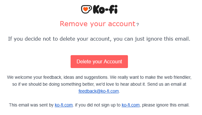This screenshot has width=202, height=115.
Task: Click the 'so if we should be doing something better' text
Action: (x=53, y=84)
